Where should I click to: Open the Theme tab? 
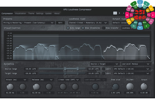(x=31, y=13)
